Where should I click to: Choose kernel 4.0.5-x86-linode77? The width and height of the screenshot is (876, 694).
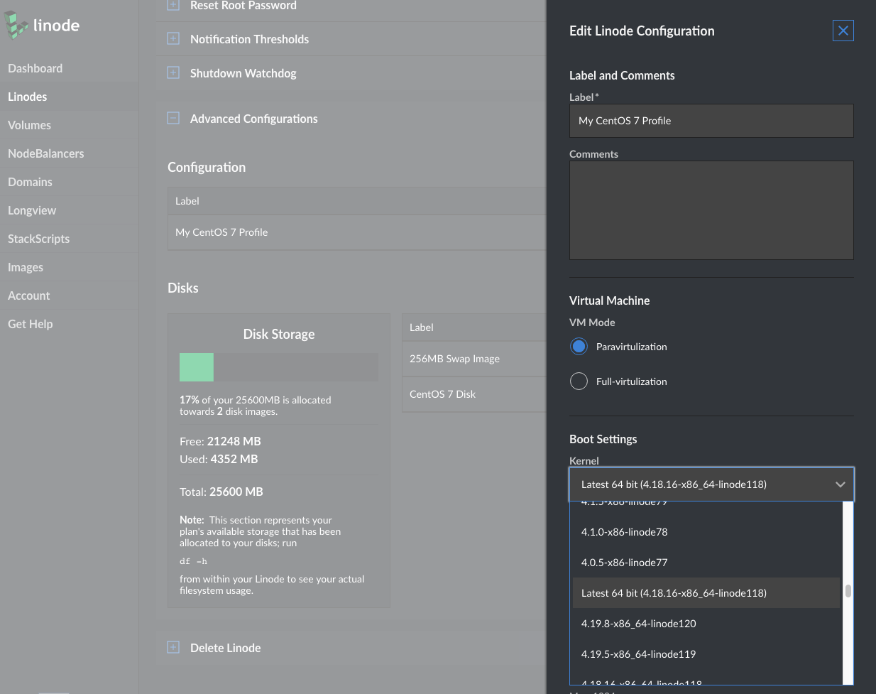706,563
